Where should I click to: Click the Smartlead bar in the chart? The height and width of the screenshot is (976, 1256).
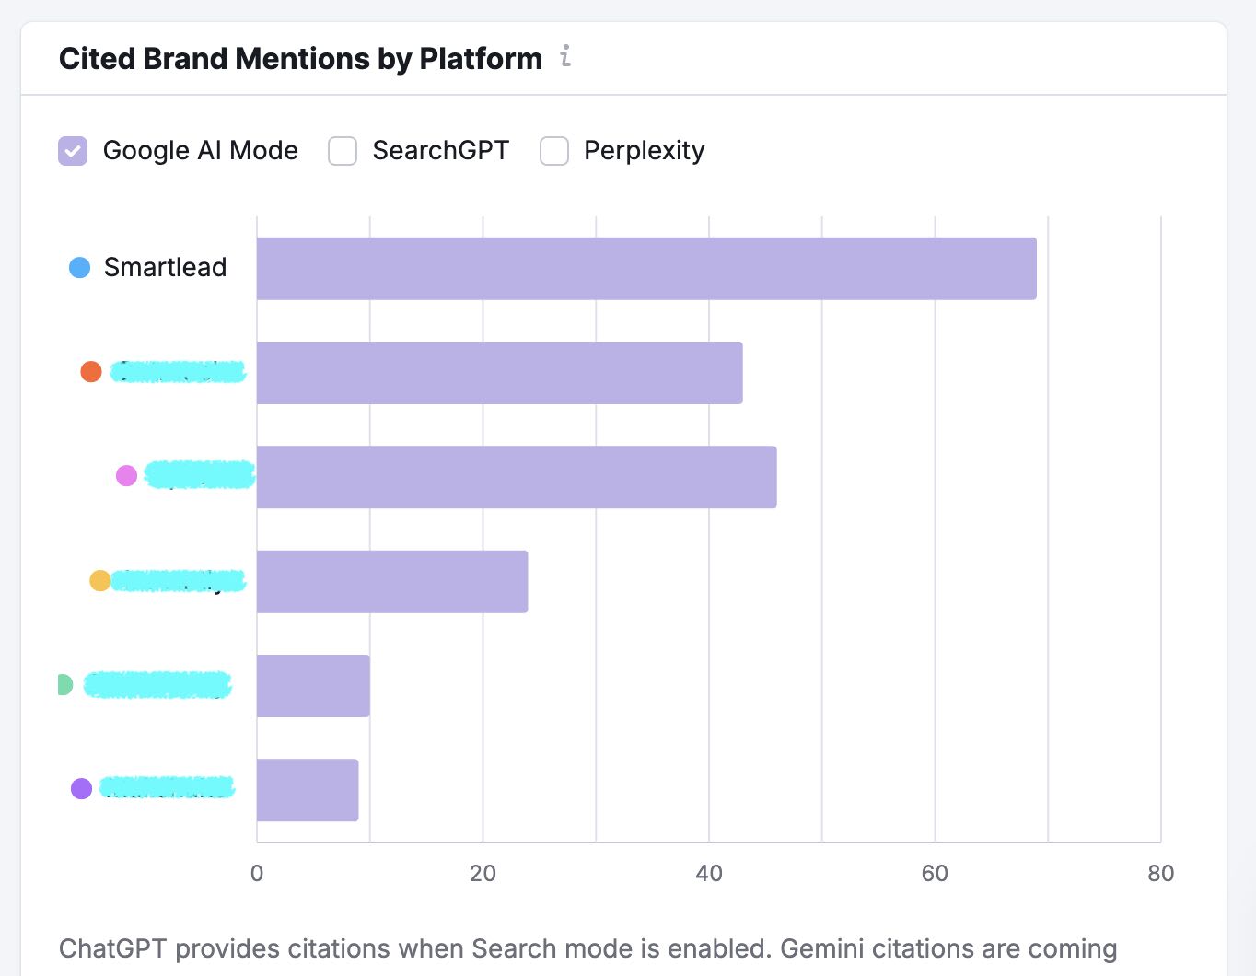pos(646,269)
